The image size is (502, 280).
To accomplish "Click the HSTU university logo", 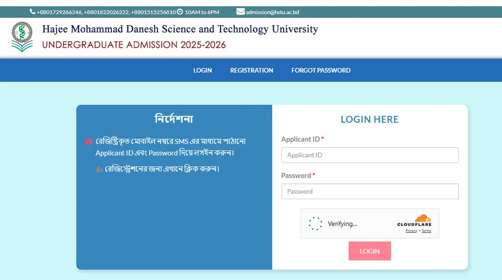I will [22, 36].
